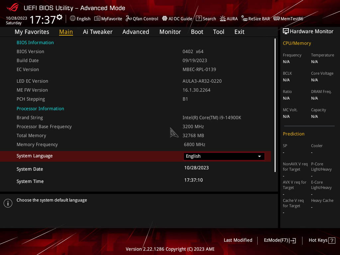The width and height of the screenshot is (340, 255).
Task: Open the Search function
Action: (206, 19)
